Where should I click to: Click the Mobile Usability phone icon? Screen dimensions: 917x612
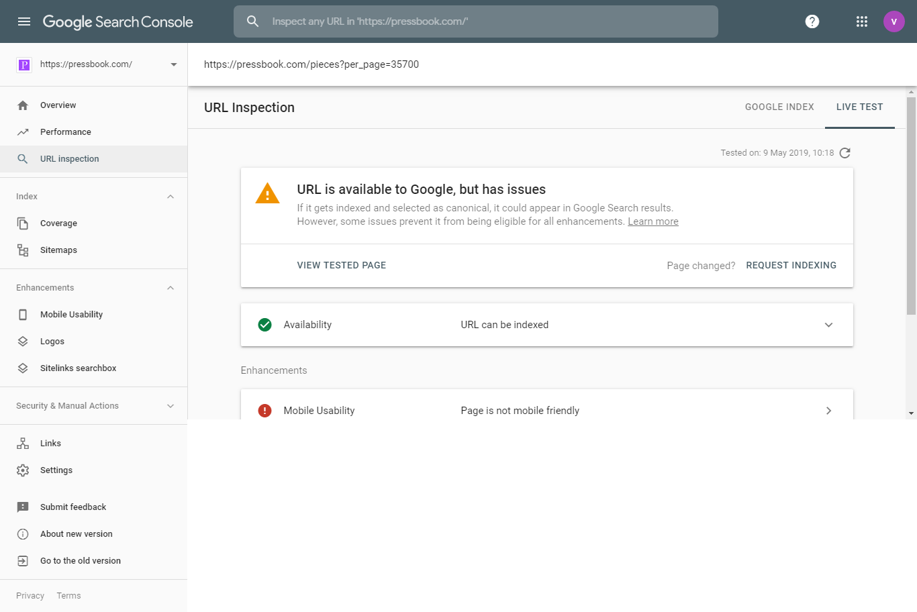pyautogui.click(x=23, y=315)
